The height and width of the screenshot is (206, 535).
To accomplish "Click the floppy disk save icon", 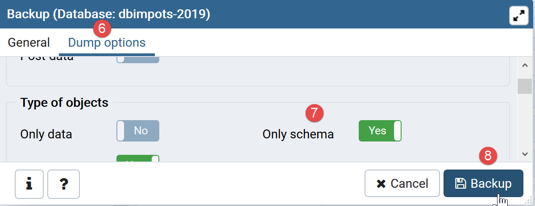I will click(x=460, y=183).
